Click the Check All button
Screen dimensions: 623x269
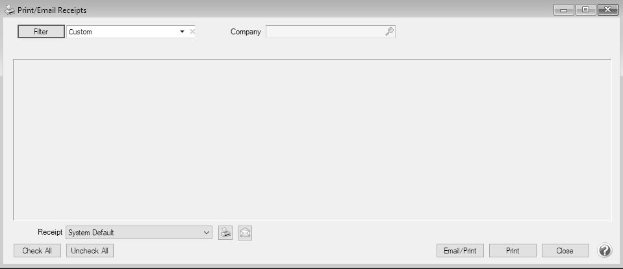37,251
